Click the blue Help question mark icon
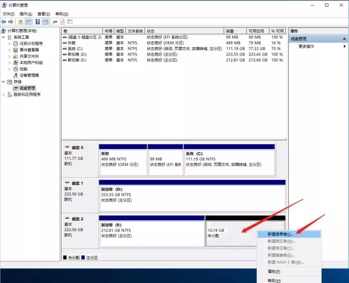Screen dimensions: 349x283 coord(37,22)
